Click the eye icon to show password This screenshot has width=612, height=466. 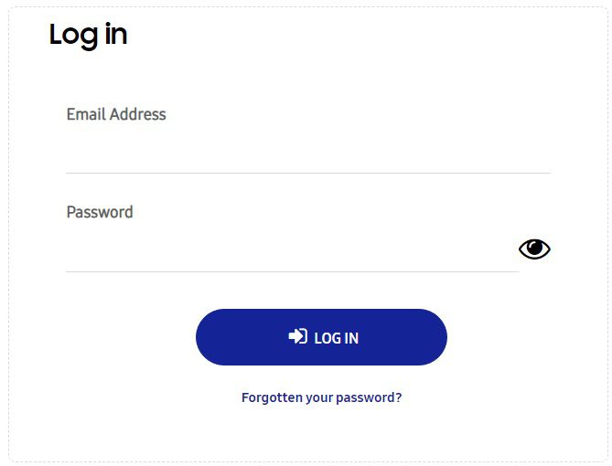tap(534, 249)
